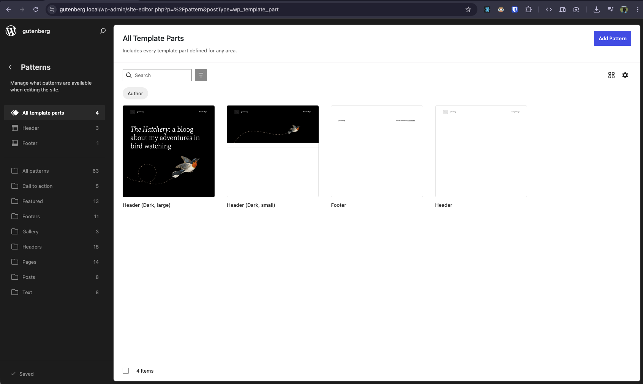
Task: Open the Posts patterns category
Action: coord(54,277)
